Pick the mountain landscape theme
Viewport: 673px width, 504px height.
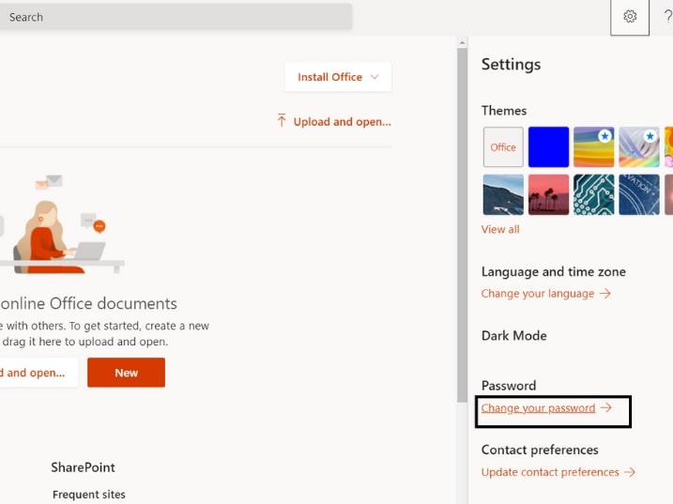coord(503,194)
